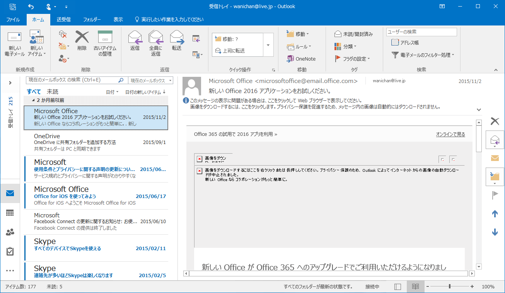
Task: Click reading pane move to folder icon
Action: pos(495,177)
